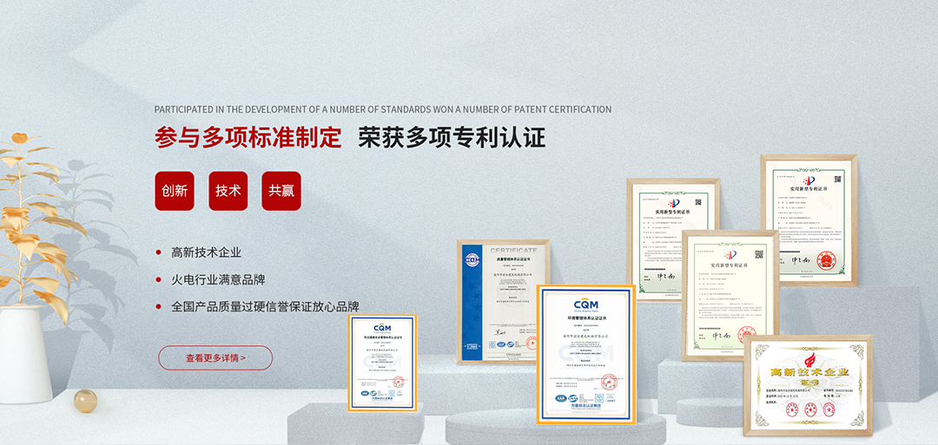Click the black 荣获多项专利认证 headline
Viewport: 938px width, 445px height.
pos(452,138)
